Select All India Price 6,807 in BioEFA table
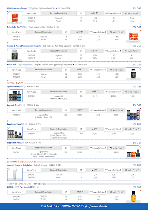The height and width of the screenshot is (210, 148). click(x=117, y=77)
